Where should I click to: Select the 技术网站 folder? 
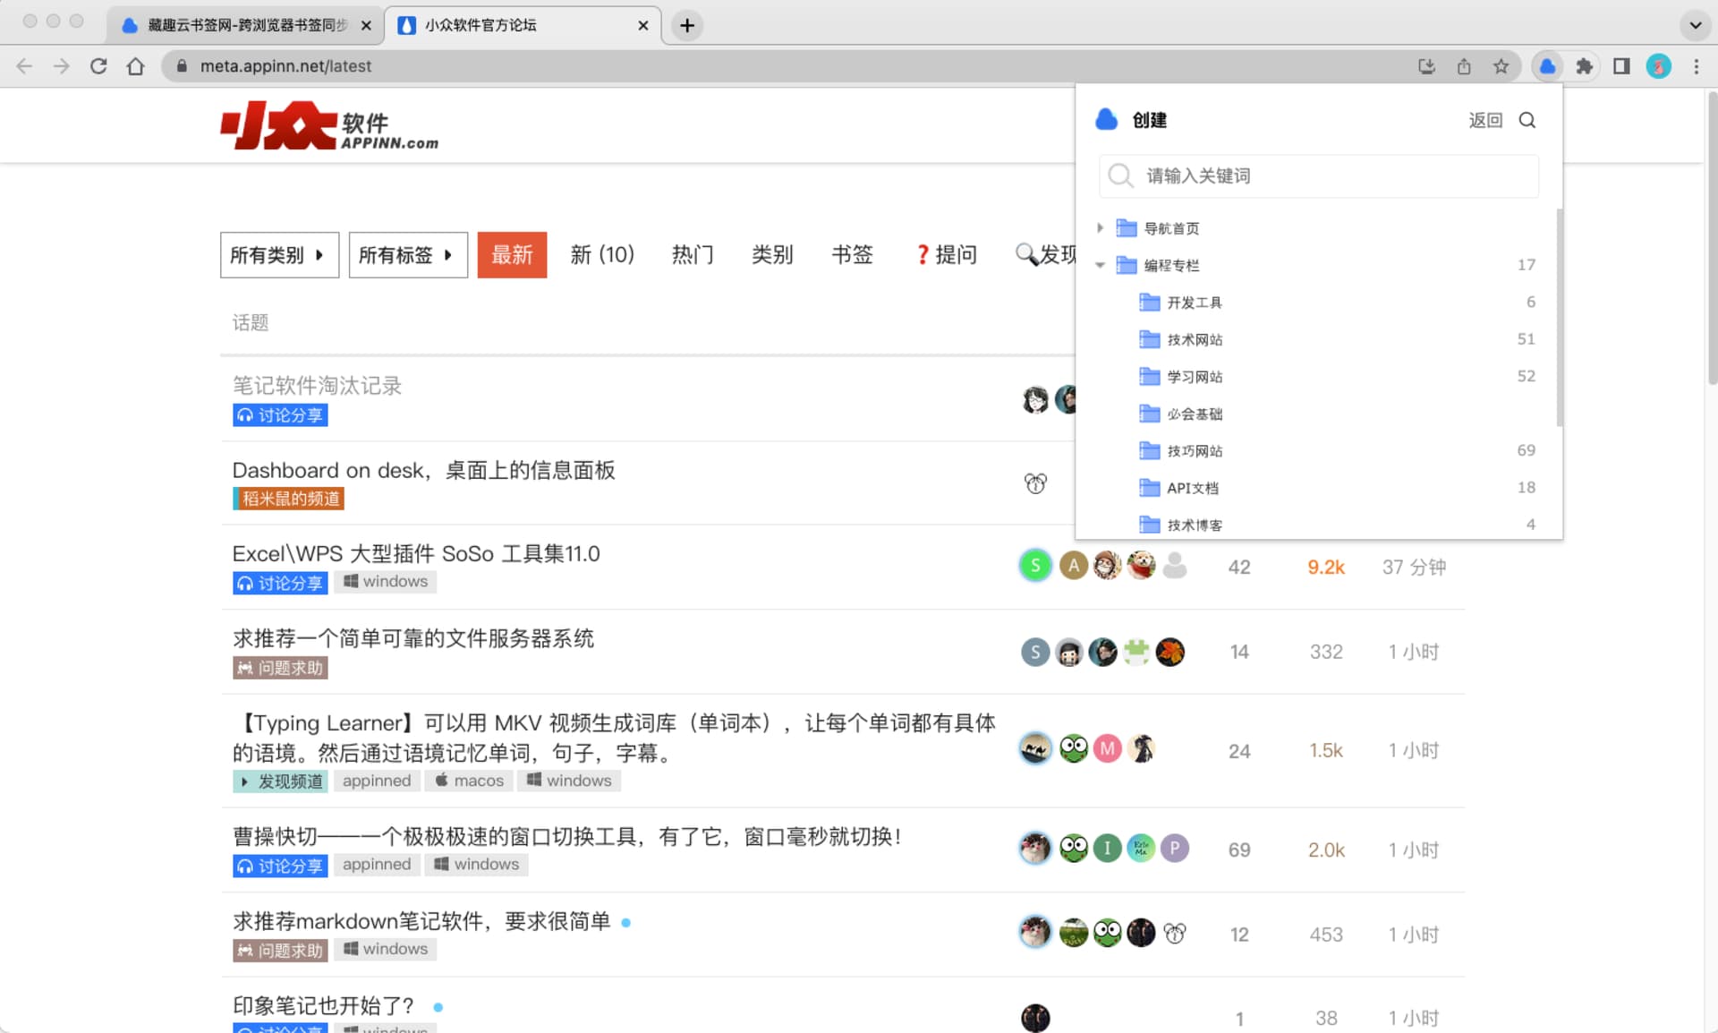[1195, 339]
